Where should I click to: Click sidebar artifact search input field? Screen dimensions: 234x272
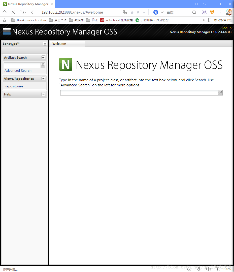click(22, 65)
